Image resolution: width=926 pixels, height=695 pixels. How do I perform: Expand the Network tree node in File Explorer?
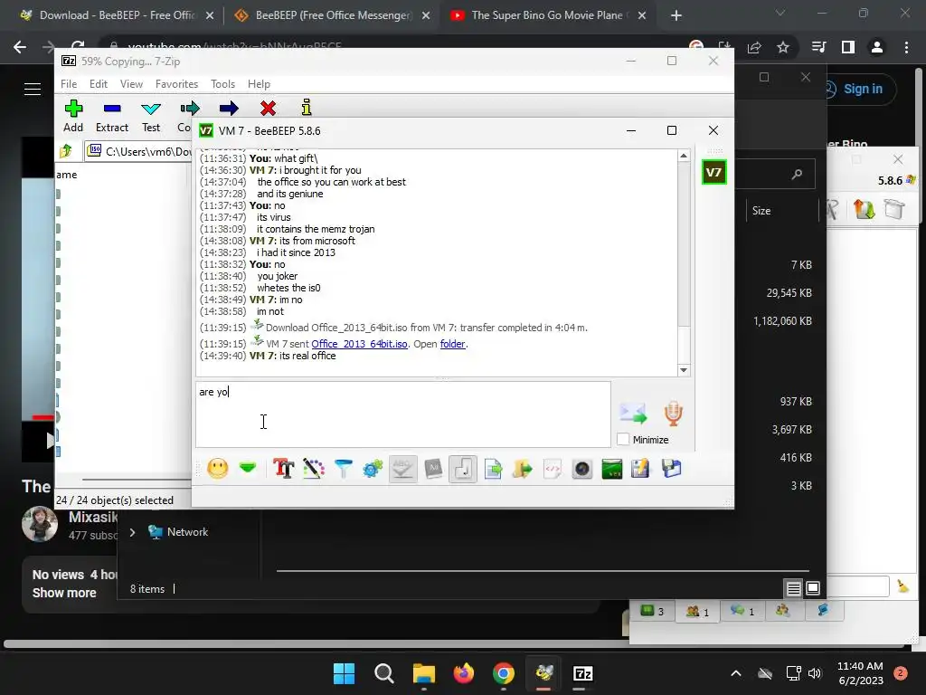(132, 532)
